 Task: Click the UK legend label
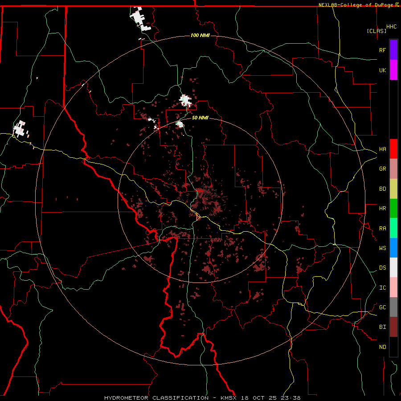pyautogui.click(x=383, y=70)
